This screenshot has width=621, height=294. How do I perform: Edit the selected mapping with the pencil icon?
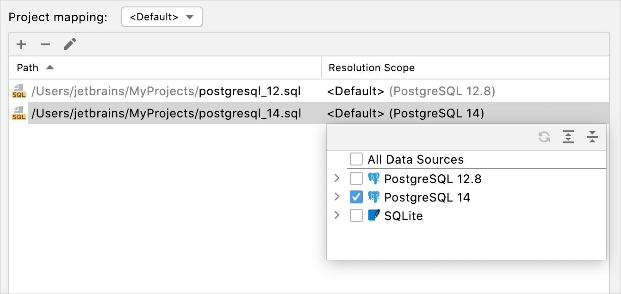70,44
